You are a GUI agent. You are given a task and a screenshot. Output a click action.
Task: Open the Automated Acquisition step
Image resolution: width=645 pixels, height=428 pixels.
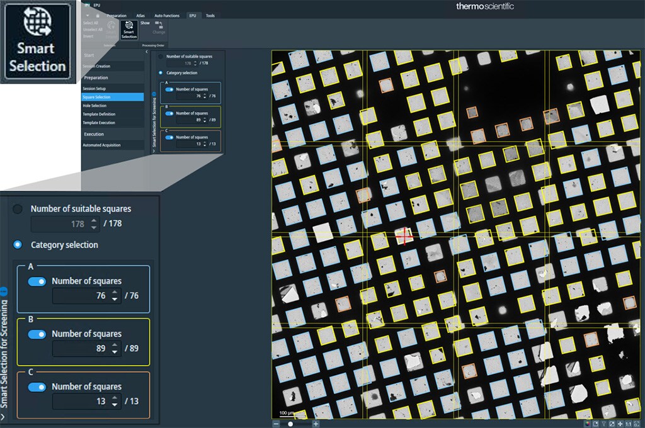101,145
